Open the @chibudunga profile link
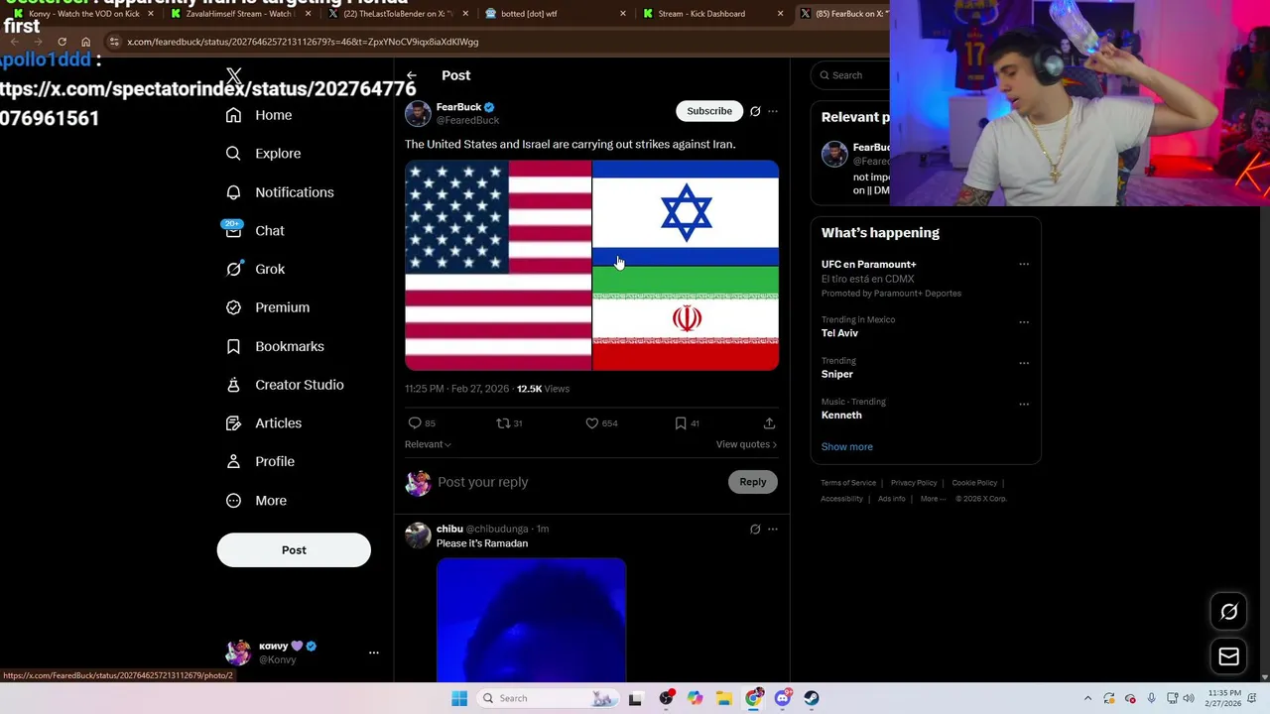The image size is (1270, 714). click(x=496, y=530)
